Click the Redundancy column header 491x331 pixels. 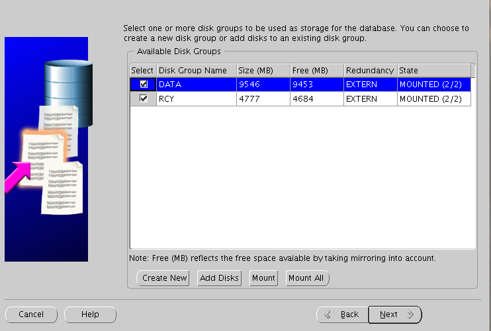tap(371, 70)
